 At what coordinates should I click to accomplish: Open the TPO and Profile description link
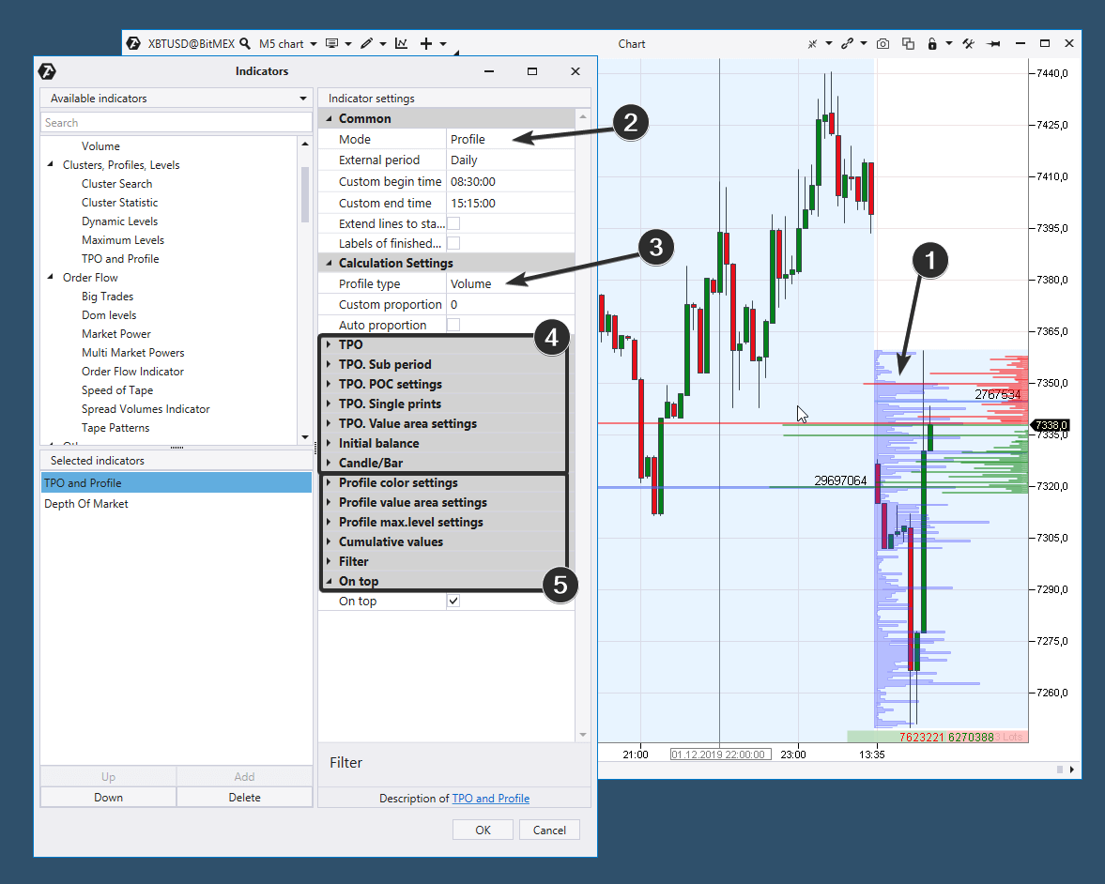point(490,798)
